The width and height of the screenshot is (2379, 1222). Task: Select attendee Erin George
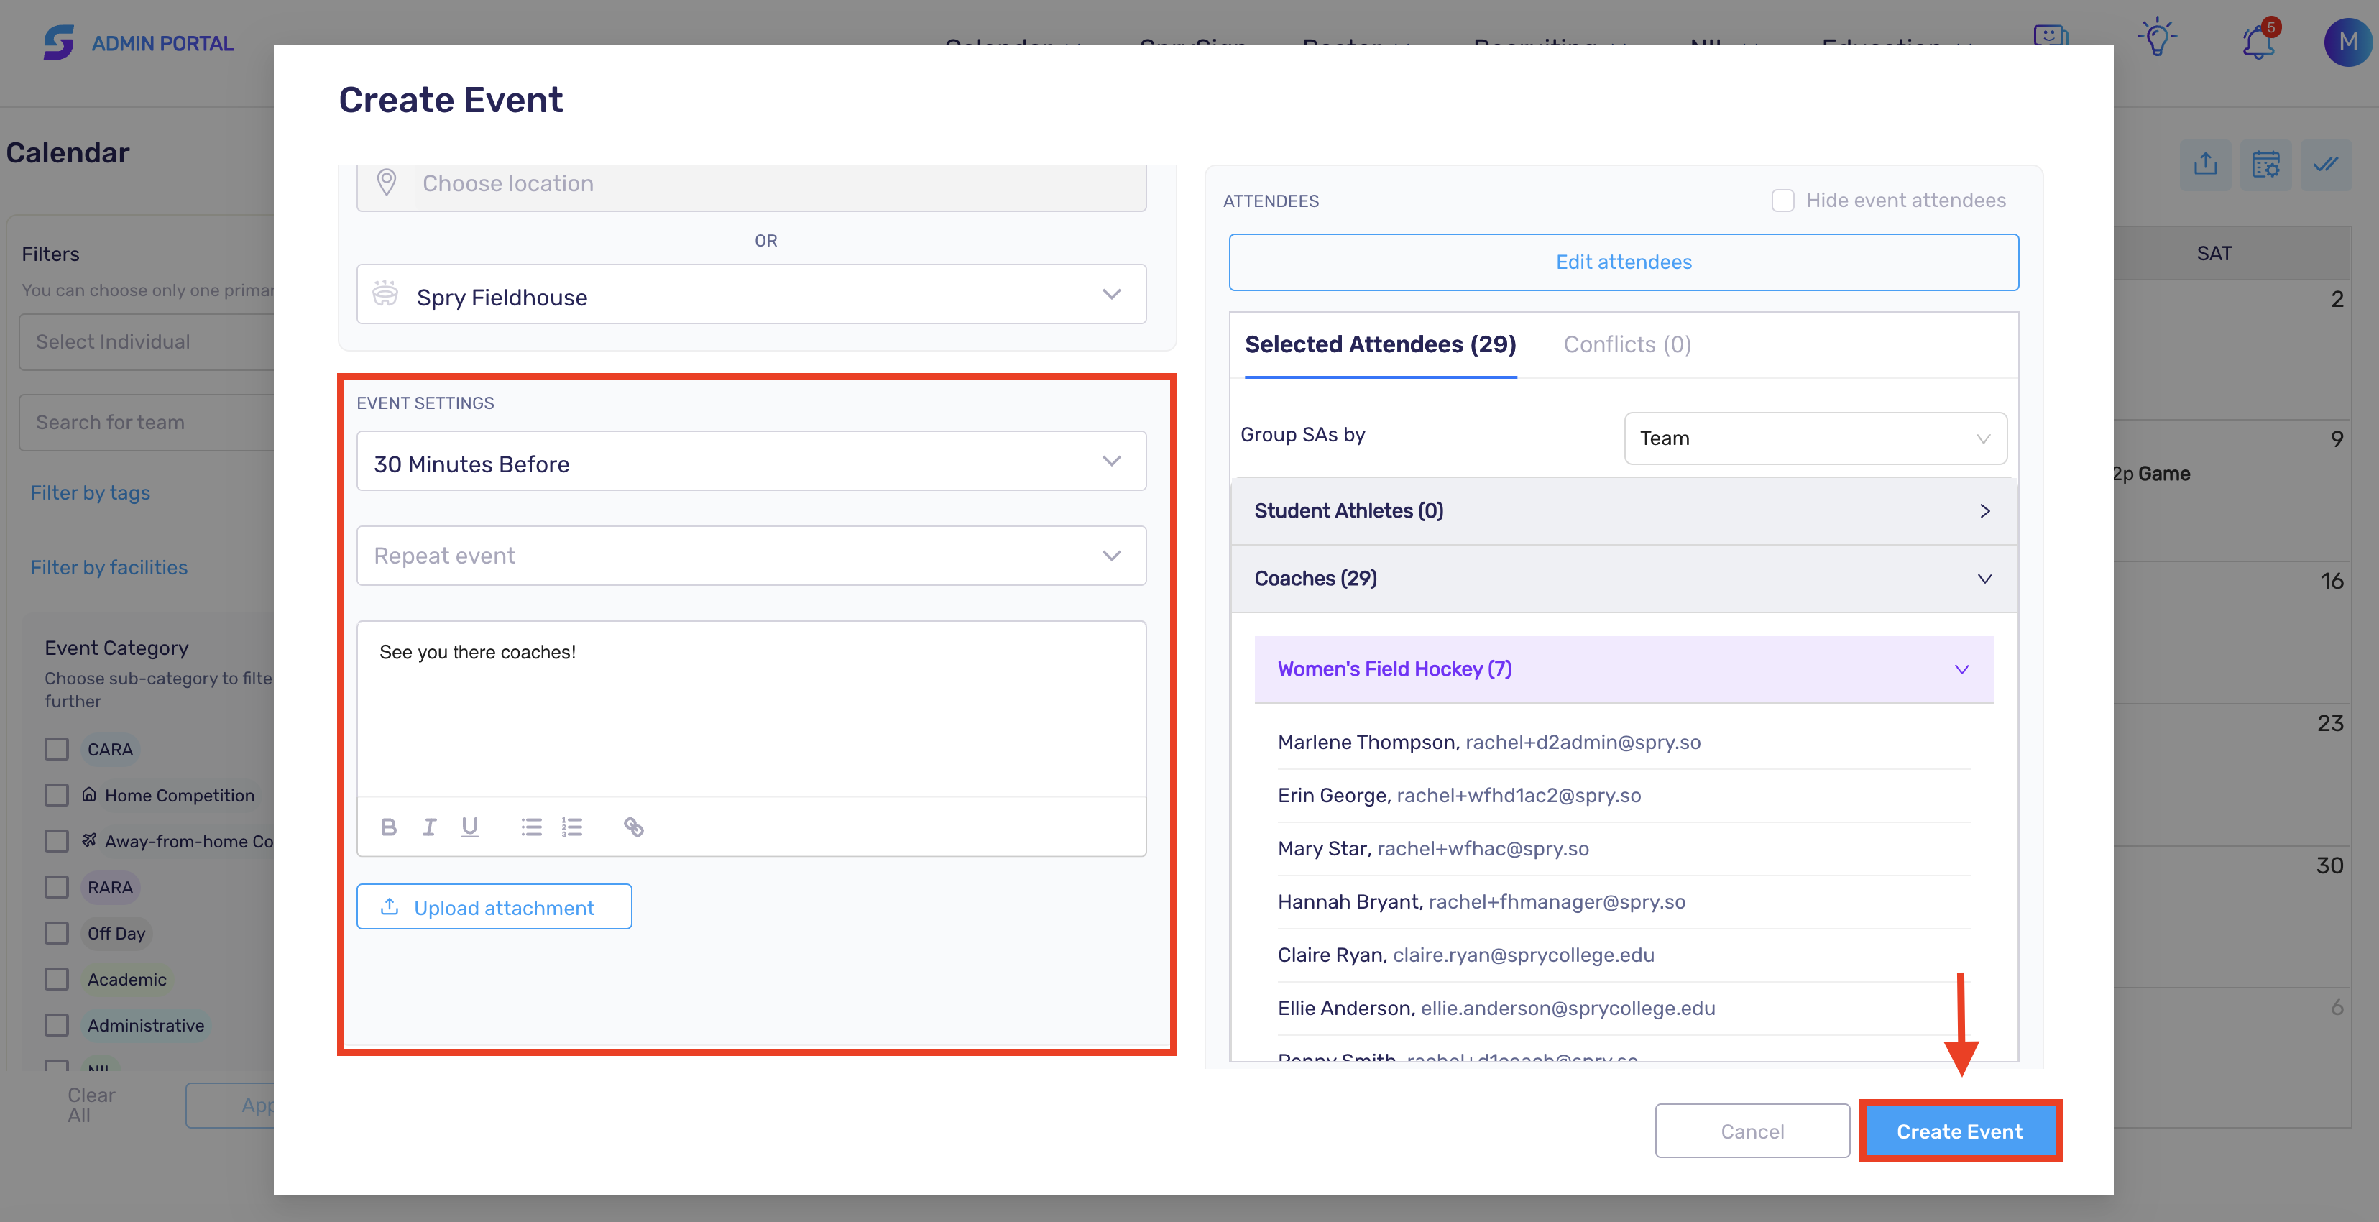pos(1624,796)
